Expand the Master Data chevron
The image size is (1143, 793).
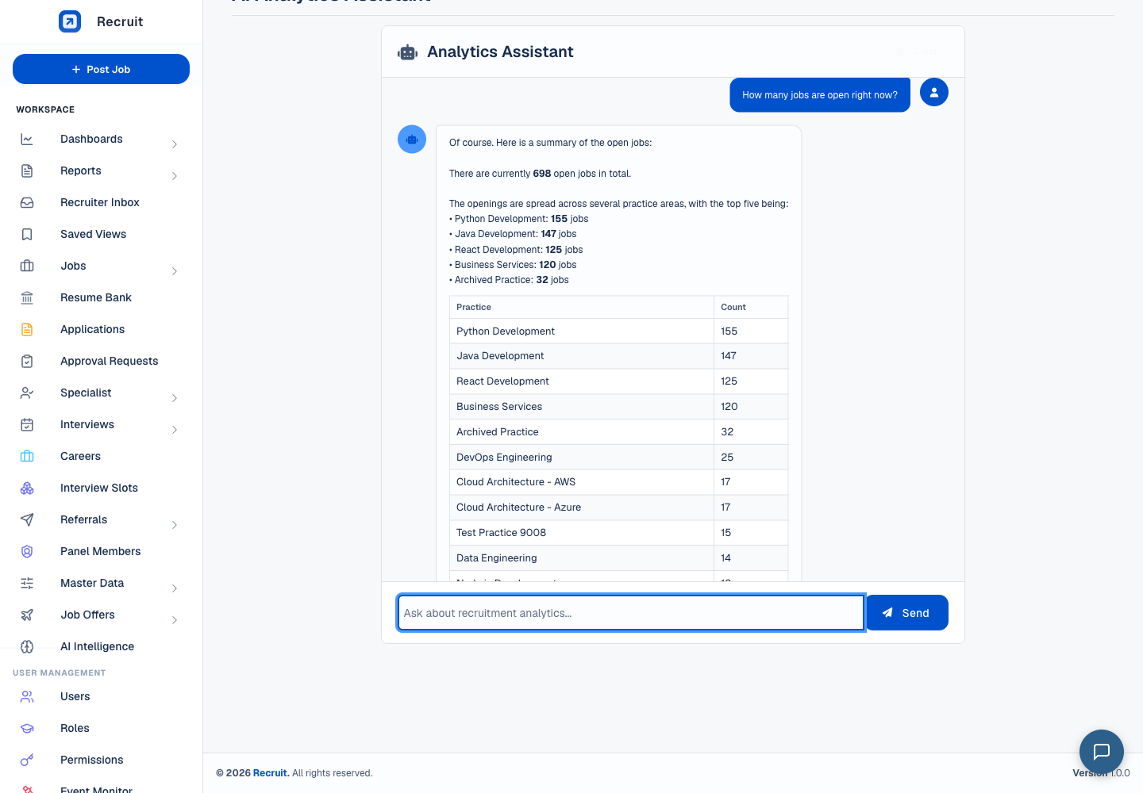tap(175, 588)
